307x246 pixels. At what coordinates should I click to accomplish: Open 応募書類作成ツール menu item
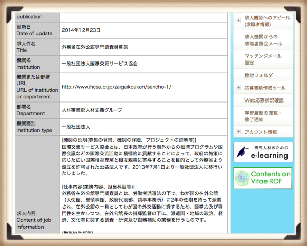[265, 88]
